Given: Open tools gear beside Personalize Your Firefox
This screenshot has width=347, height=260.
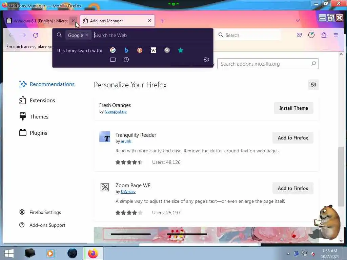Looking at the screenshot, I should tap(313, 85).
